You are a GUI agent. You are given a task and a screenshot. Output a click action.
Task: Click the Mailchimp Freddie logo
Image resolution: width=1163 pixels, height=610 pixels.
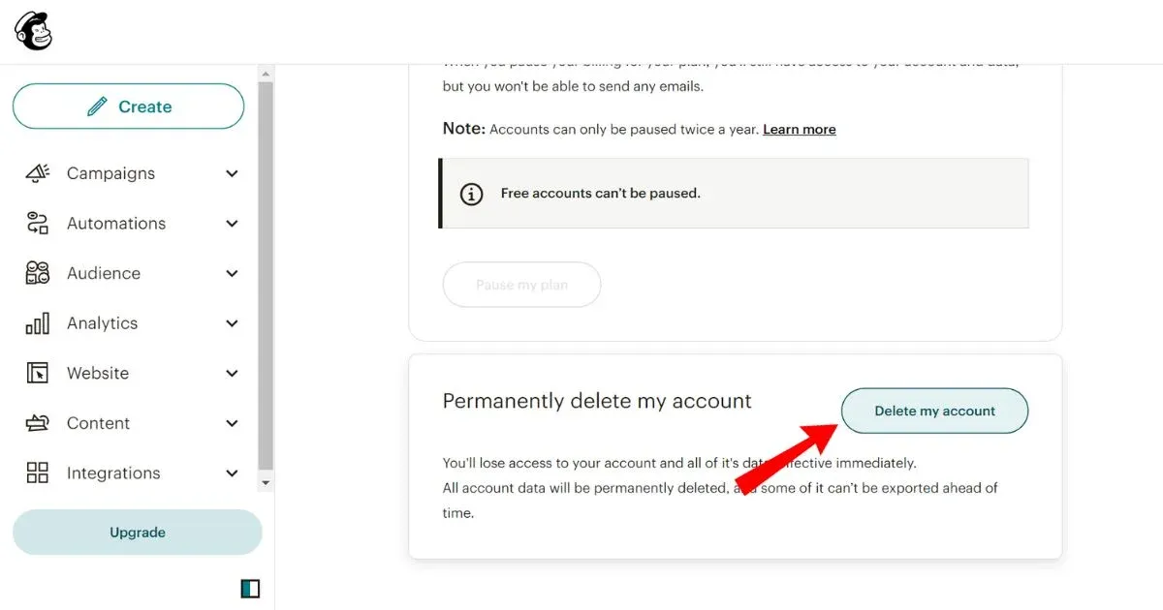32,30
